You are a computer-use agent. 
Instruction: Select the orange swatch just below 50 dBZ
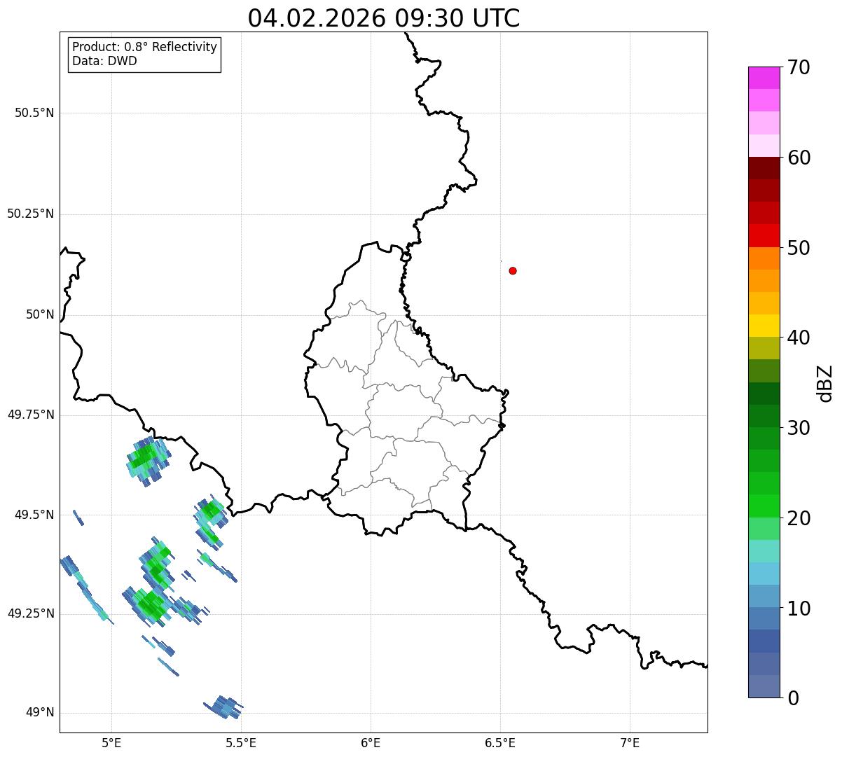click(764, 258)
